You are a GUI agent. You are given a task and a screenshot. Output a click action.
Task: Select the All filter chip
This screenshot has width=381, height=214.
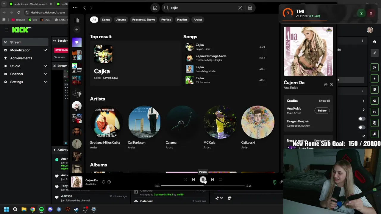click(x=94, y=20)
